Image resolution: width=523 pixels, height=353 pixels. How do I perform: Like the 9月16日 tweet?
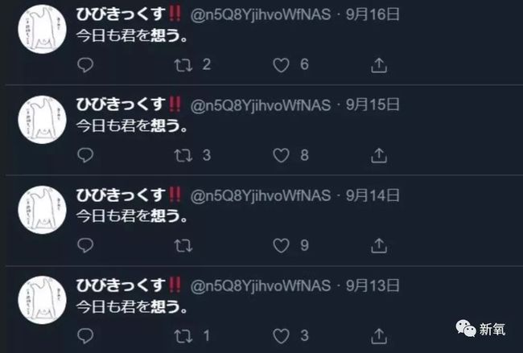pyautogui.click(x=281, y=65)
